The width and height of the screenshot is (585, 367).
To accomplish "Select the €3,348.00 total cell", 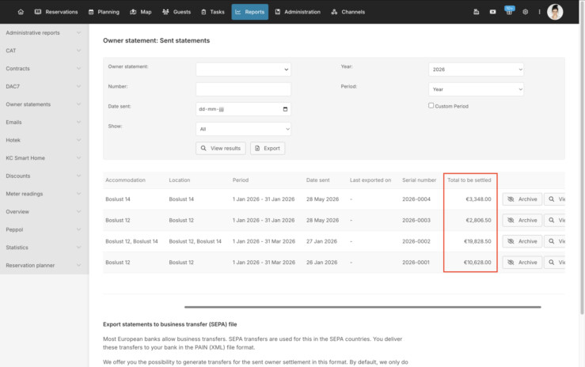I will [478, 199].
